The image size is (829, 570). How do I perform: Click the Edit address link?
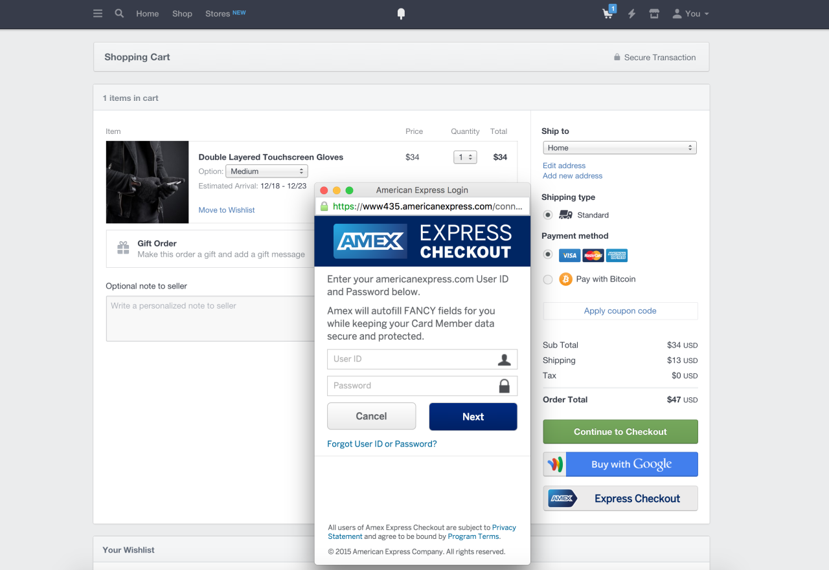pos(564,166)
